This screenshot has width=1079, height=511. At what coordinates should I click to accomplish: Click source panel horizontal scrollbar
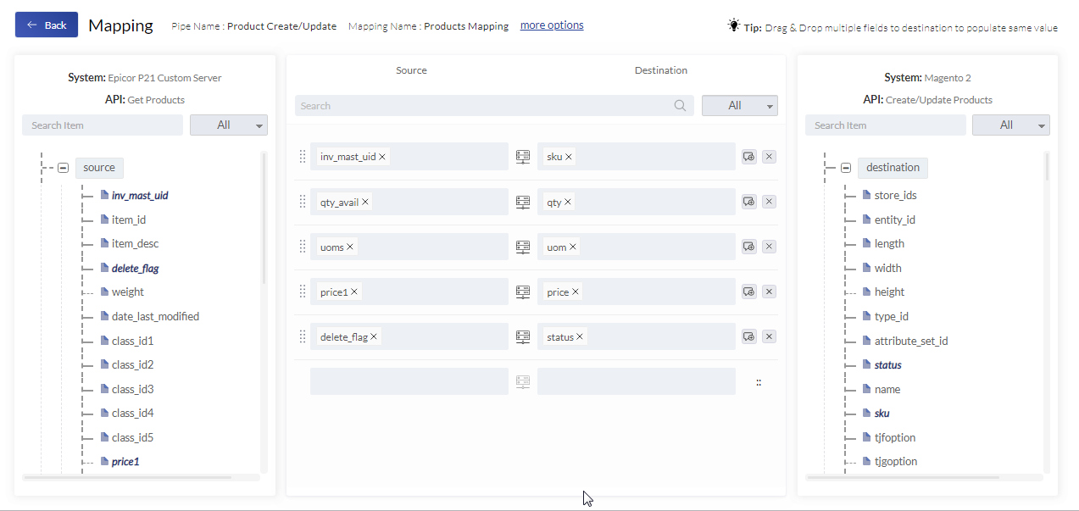click(x=127, y=478)
